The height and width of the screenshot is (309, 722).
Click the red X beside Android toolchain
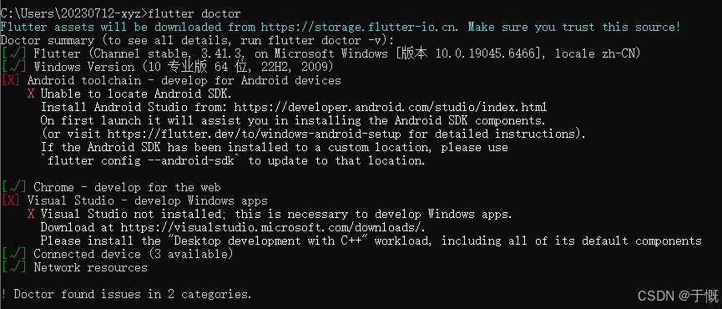[11, 80]
